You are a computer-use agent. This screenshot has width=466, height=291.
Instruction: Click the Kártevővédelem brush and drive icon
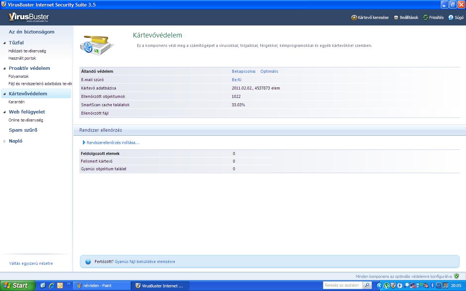pos(98,45)
